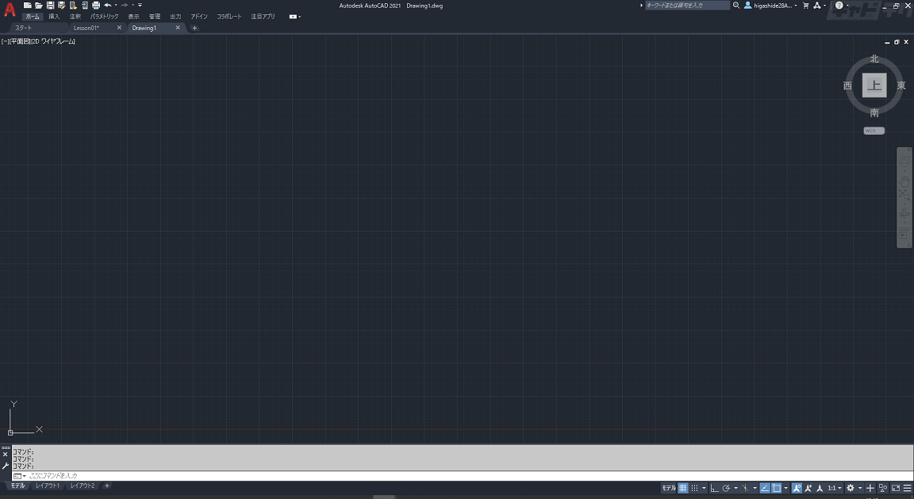914x499 pixels.
Task: Click the Help question mark icon
Action: [x=839, y=6]
